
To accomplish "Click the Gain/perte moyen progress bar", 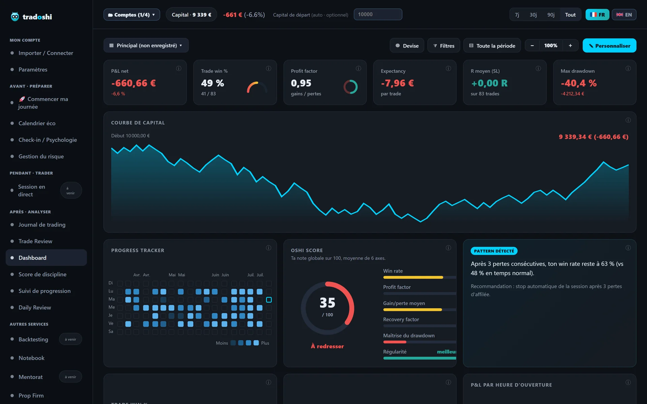I will click(x=420, y=310).
